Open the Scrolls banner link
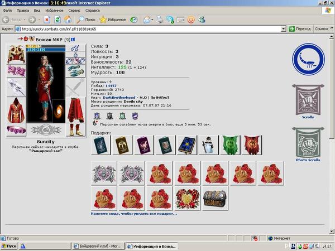This screenshot has height=251, width=335. 308,102
